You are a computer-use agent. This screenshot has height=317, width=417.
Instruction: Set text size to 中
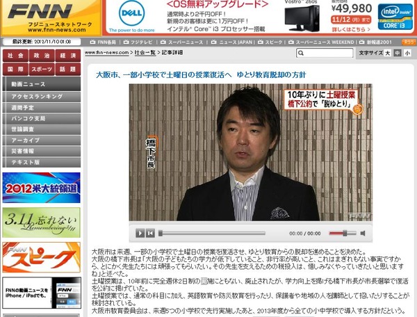tap(397, 53)
